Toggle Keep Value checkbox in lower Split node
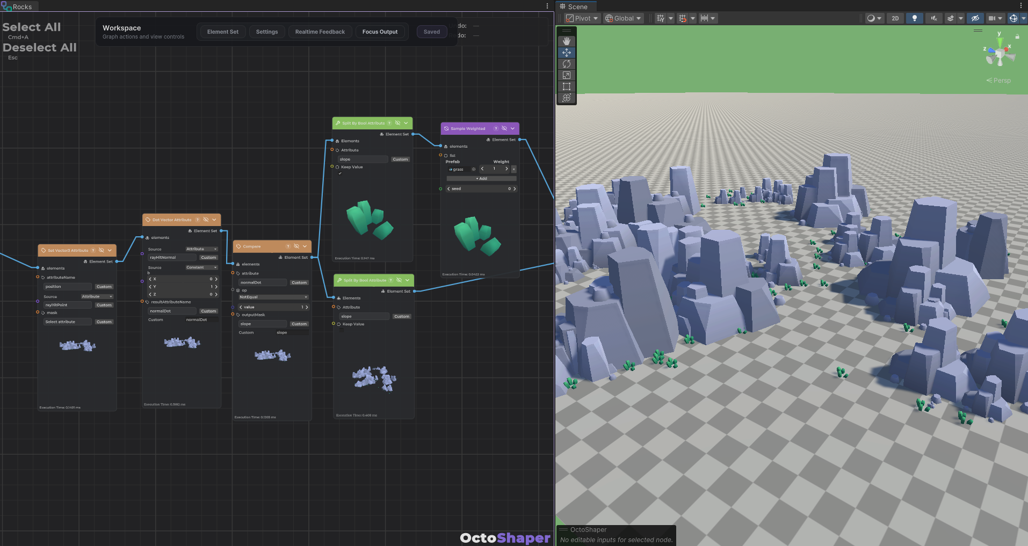The height and width of the screenshot is (546, 1028). [342, 330]
